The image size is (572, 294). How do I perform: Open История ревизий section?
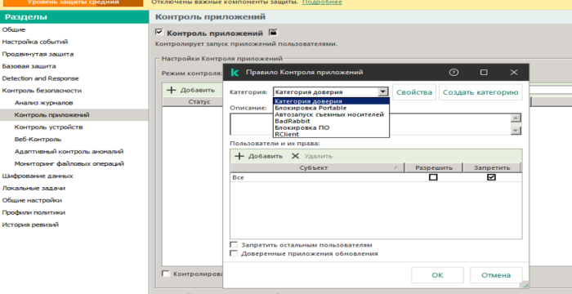(x=31, y=225)
